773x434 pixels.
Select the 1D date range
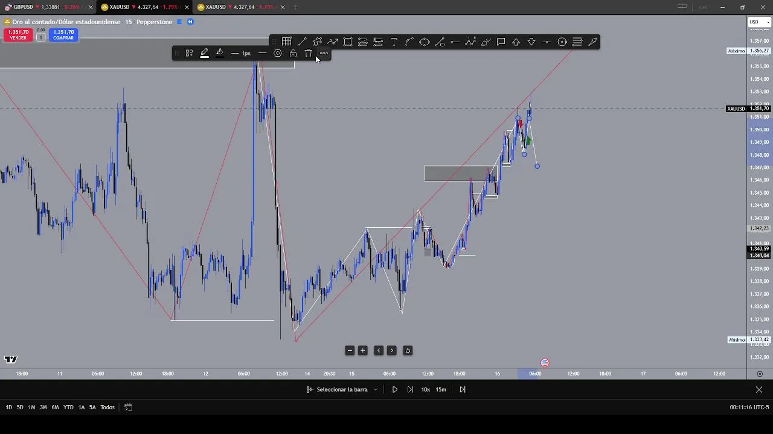8,407
